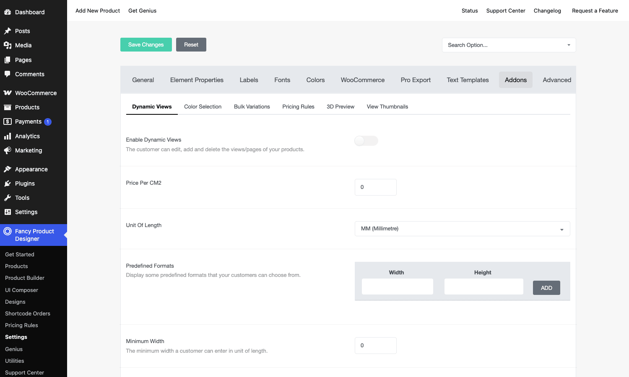Open the 3D Preview sub-tab
Image resolution: width=629 pixels, height=377 pixels.
340,107
